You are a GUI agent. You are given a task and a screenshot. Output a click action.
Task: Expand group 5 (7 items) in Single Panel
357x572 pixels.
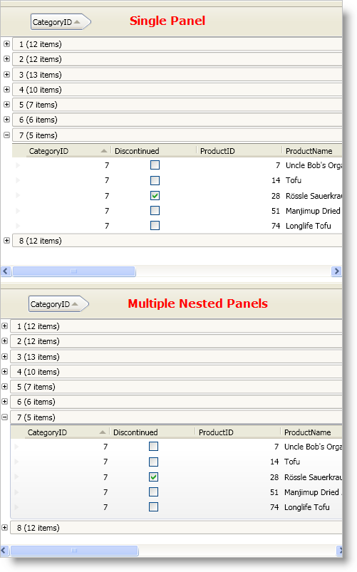click(6, 104)
